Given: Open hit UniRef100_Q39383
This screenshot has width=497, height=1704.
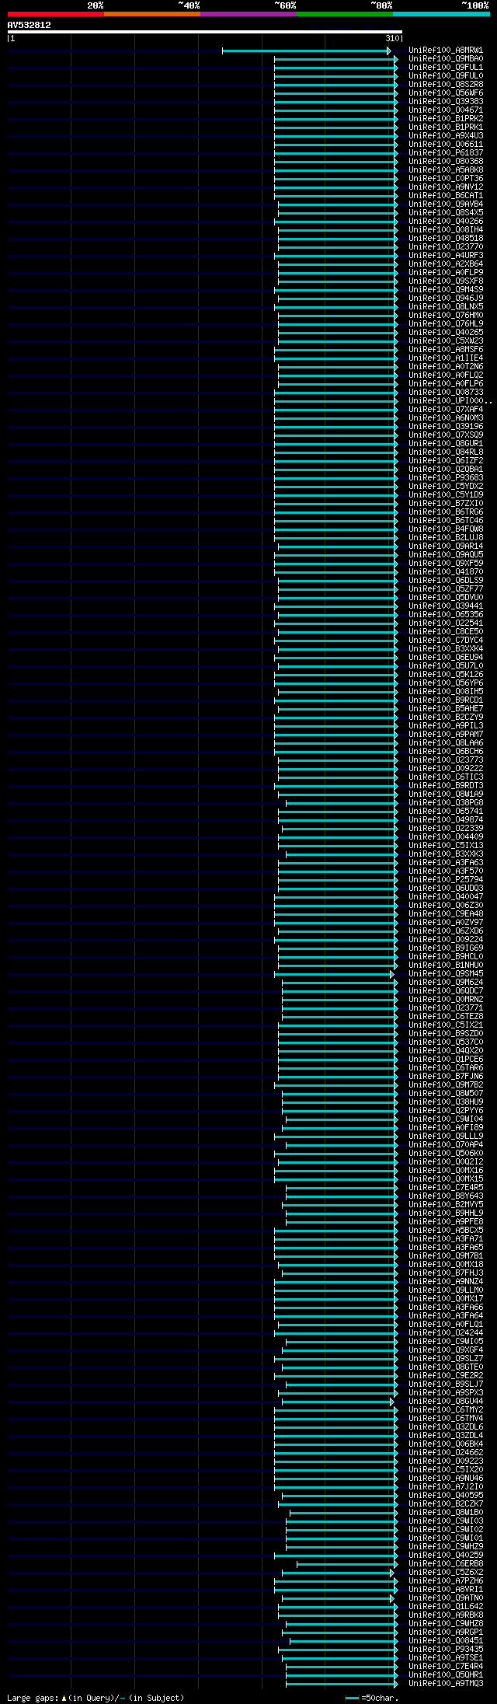Looking at the screenshot, I should click(446, 102).
